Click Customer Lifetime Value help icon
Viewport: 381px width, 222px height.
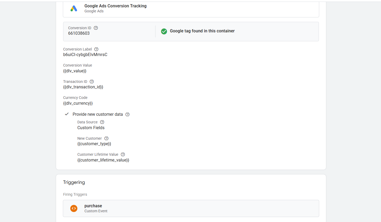tap(123, 154)
